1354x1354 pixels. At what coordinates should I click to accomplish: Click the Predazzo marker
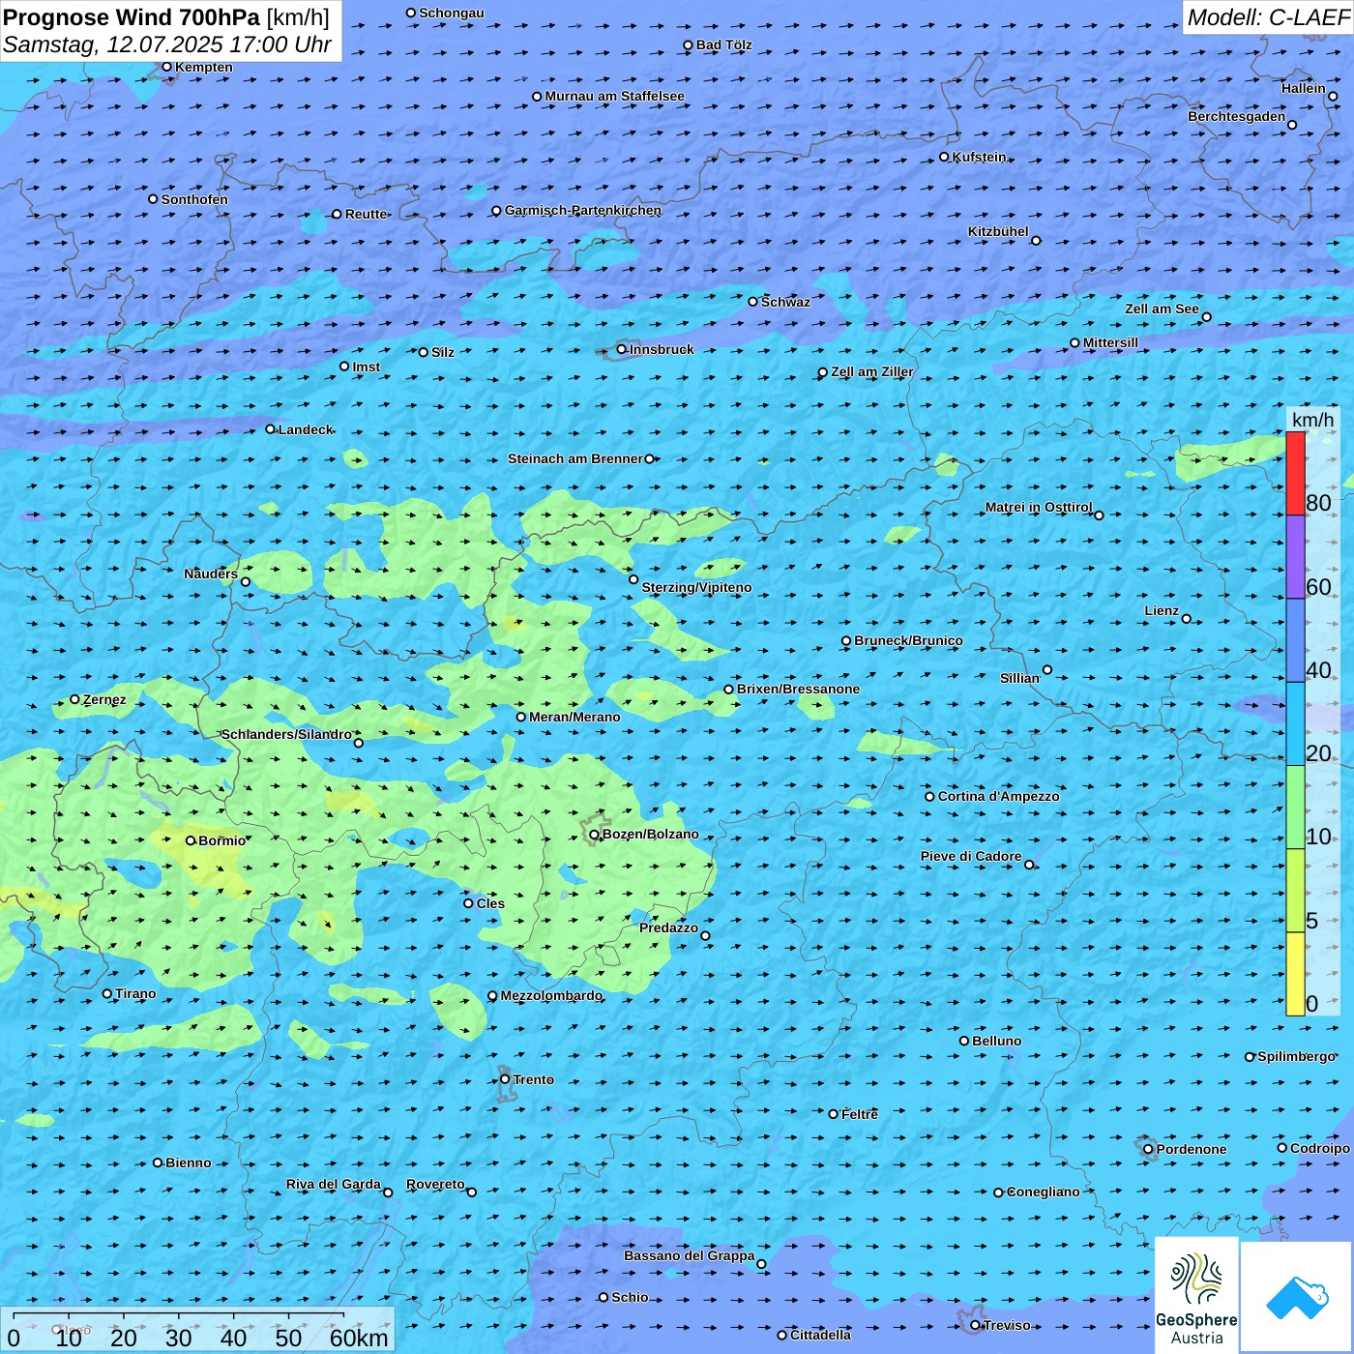click(705, 936)
